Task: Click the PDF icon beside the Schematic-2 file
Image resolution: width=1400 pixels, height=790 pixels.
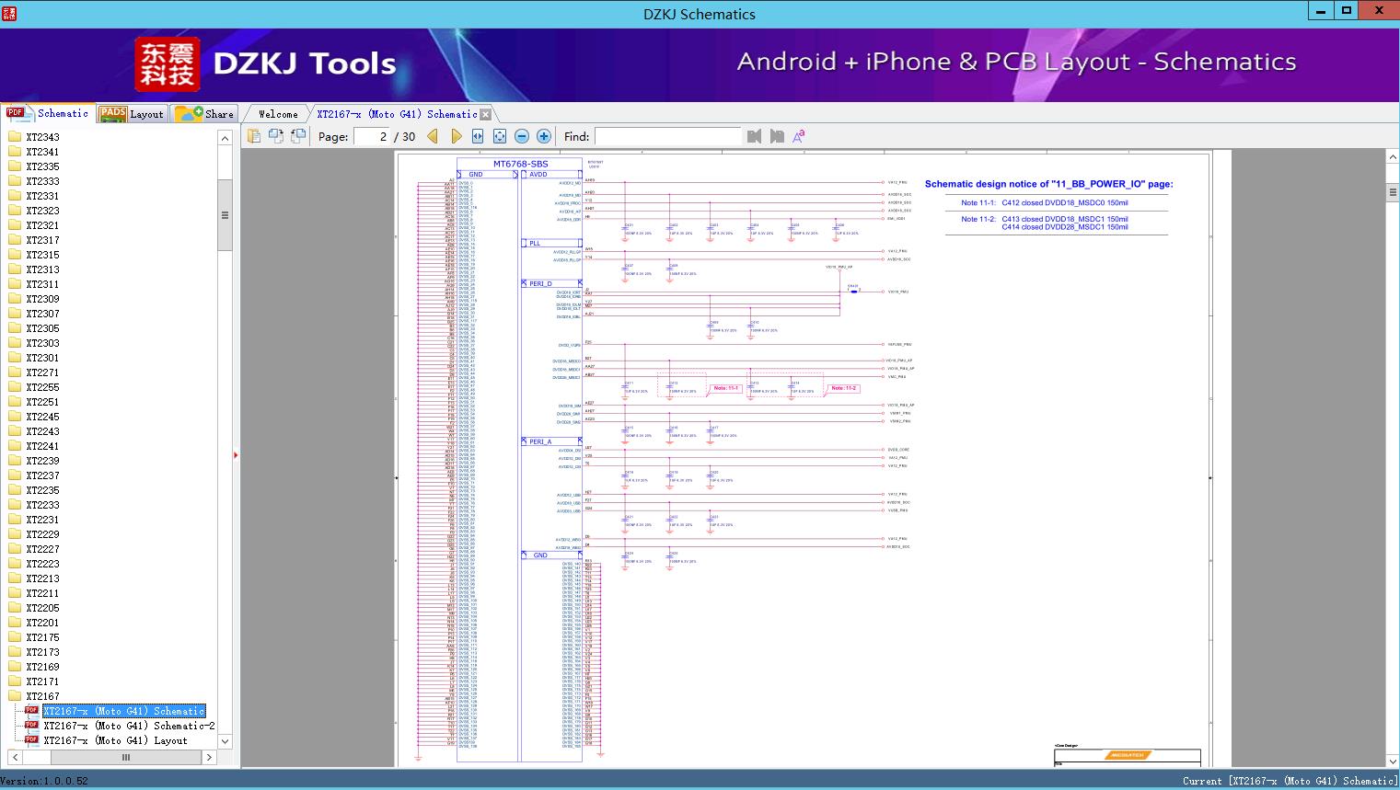Action: (31, 725)
